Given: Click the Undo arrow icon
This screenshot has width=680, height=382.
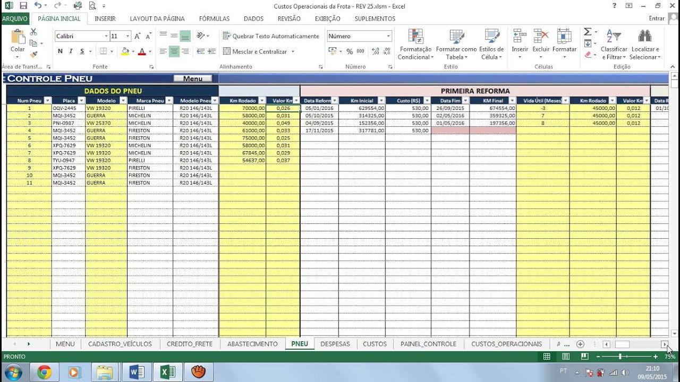Looking at the screenshot, I should (x=37, y=6).
